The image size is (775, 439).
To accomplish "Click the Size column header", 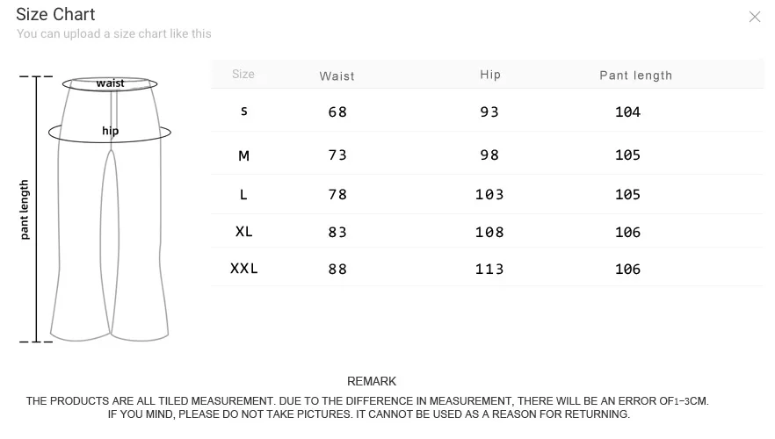I will (x=243, y=74).
